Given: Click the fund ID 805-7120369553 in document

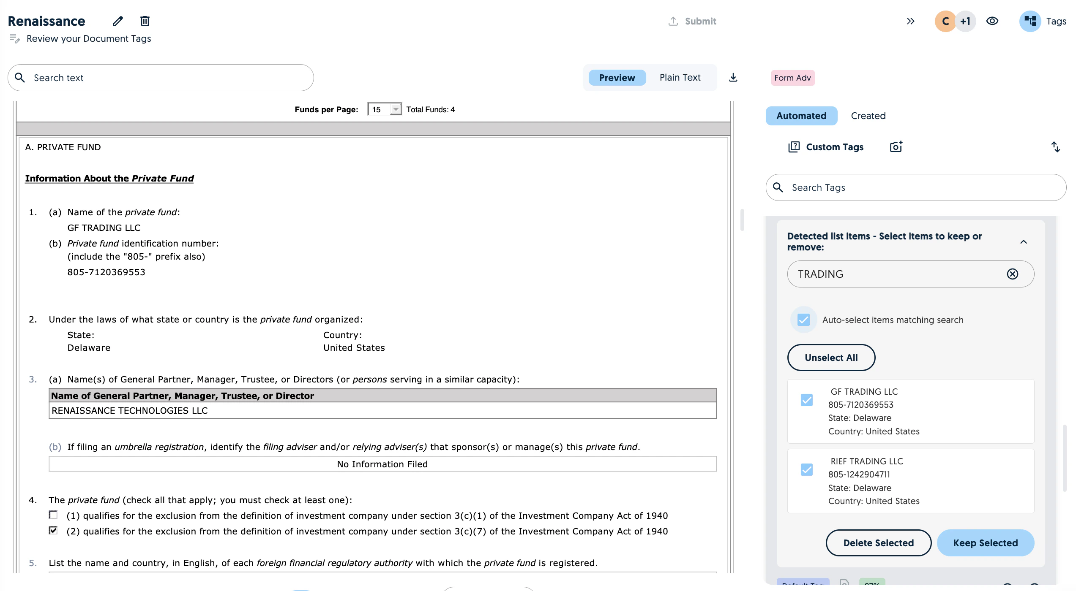Looking at the screenshot, I should pyautogui.click(x=106, y=272).
